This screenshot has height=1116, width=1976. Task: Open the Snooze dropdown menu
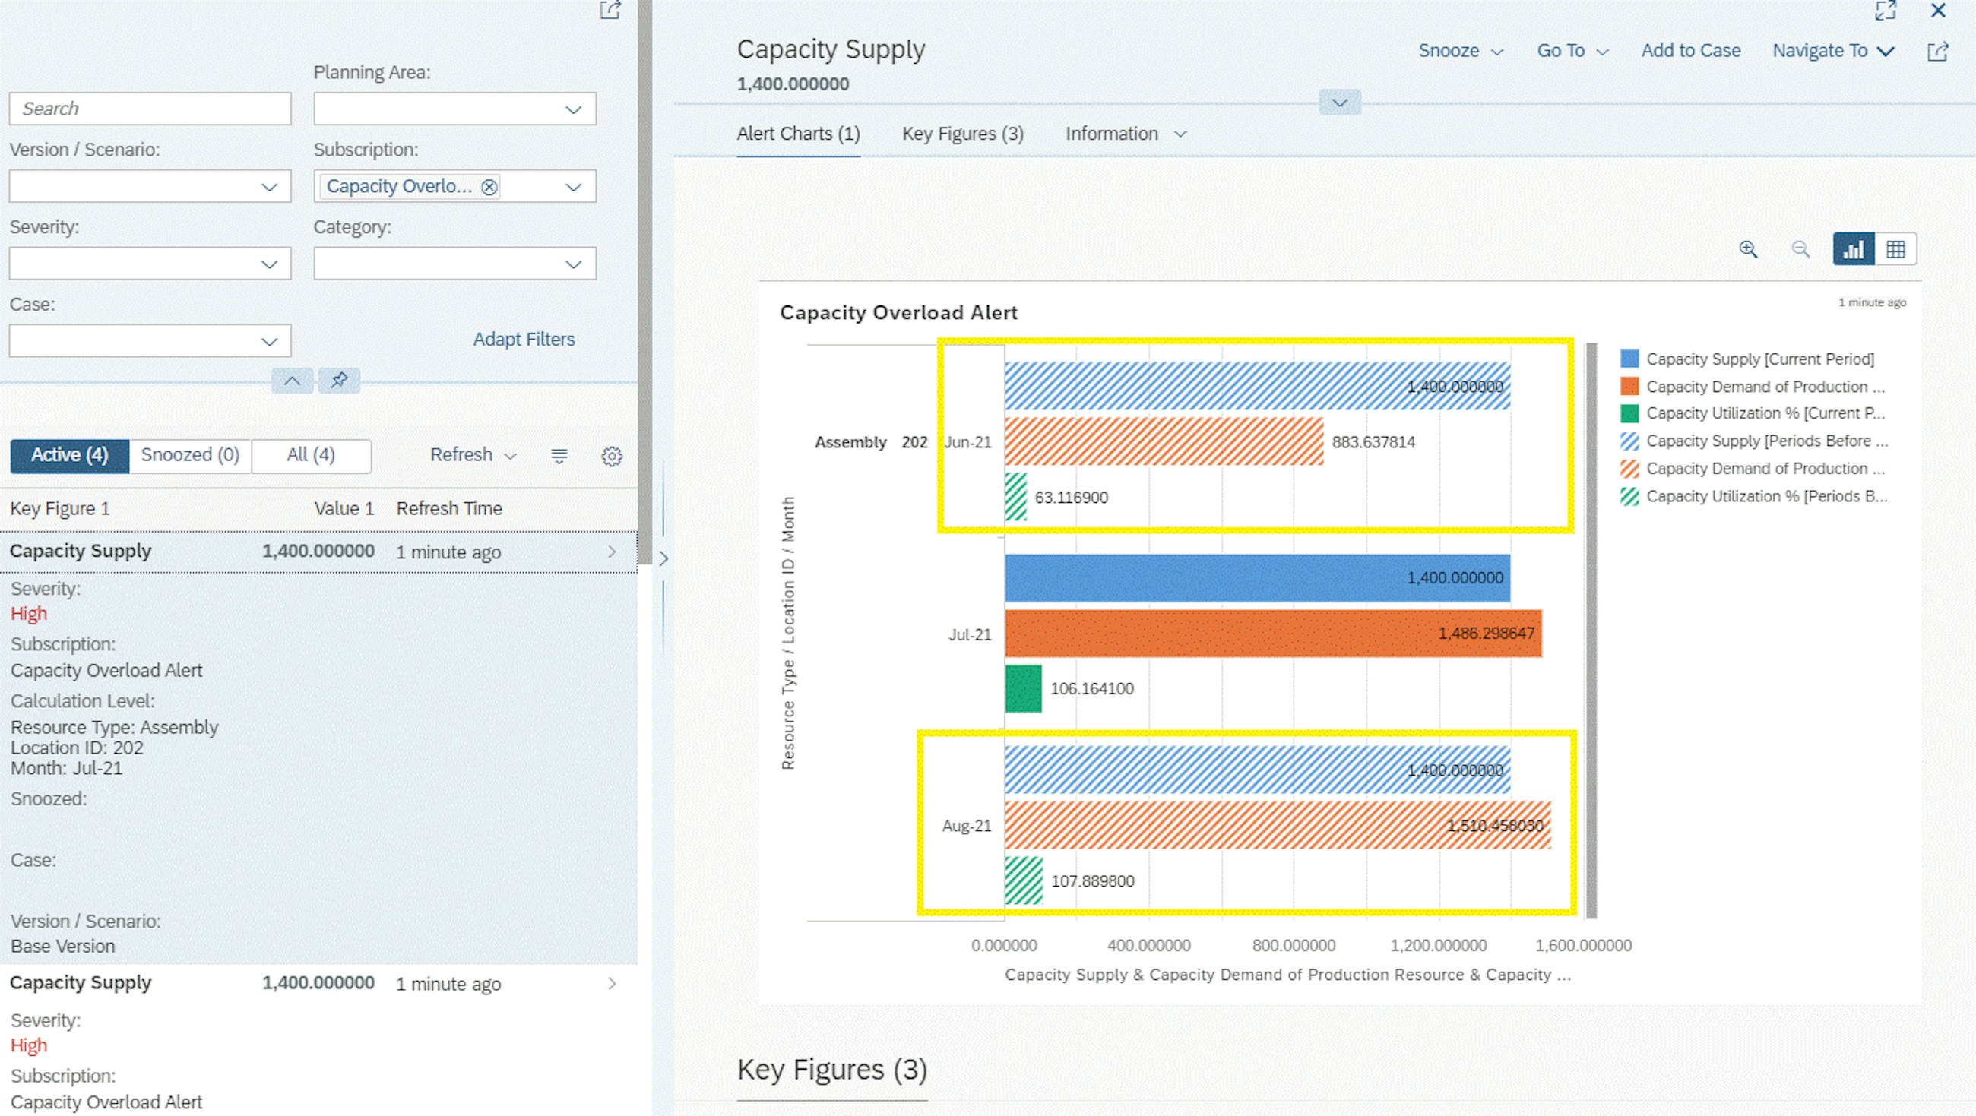coord(1460,52)
